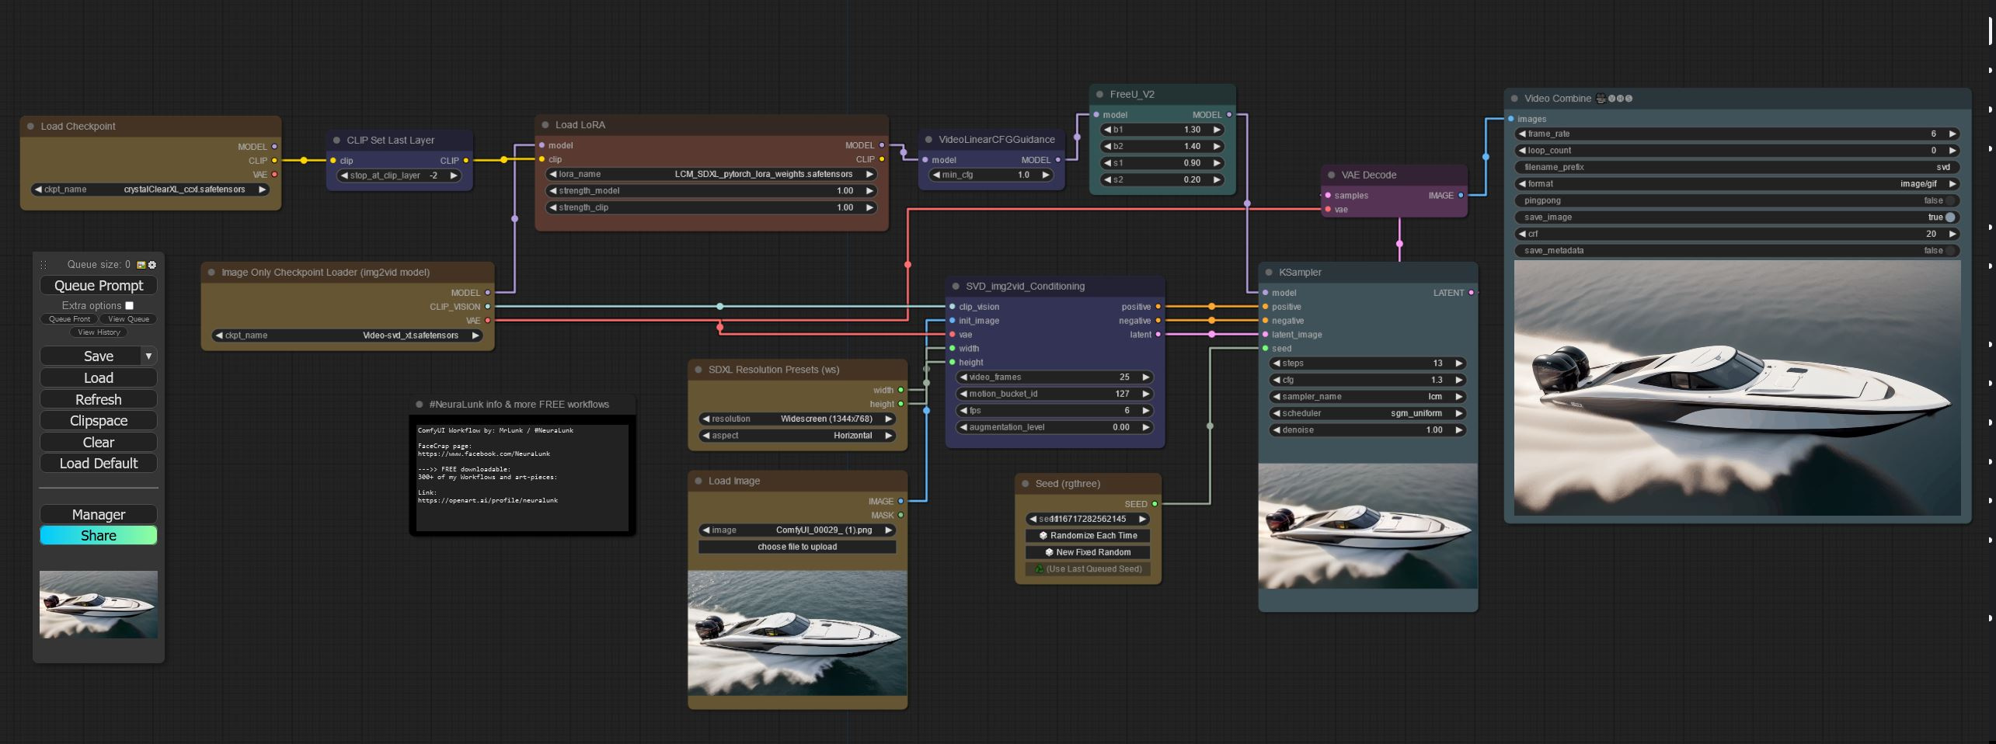Screen dimensions: 1996x744
Task: Enable the Extra options checkbox
Action: pyautogui.click(x=130, y=305)
